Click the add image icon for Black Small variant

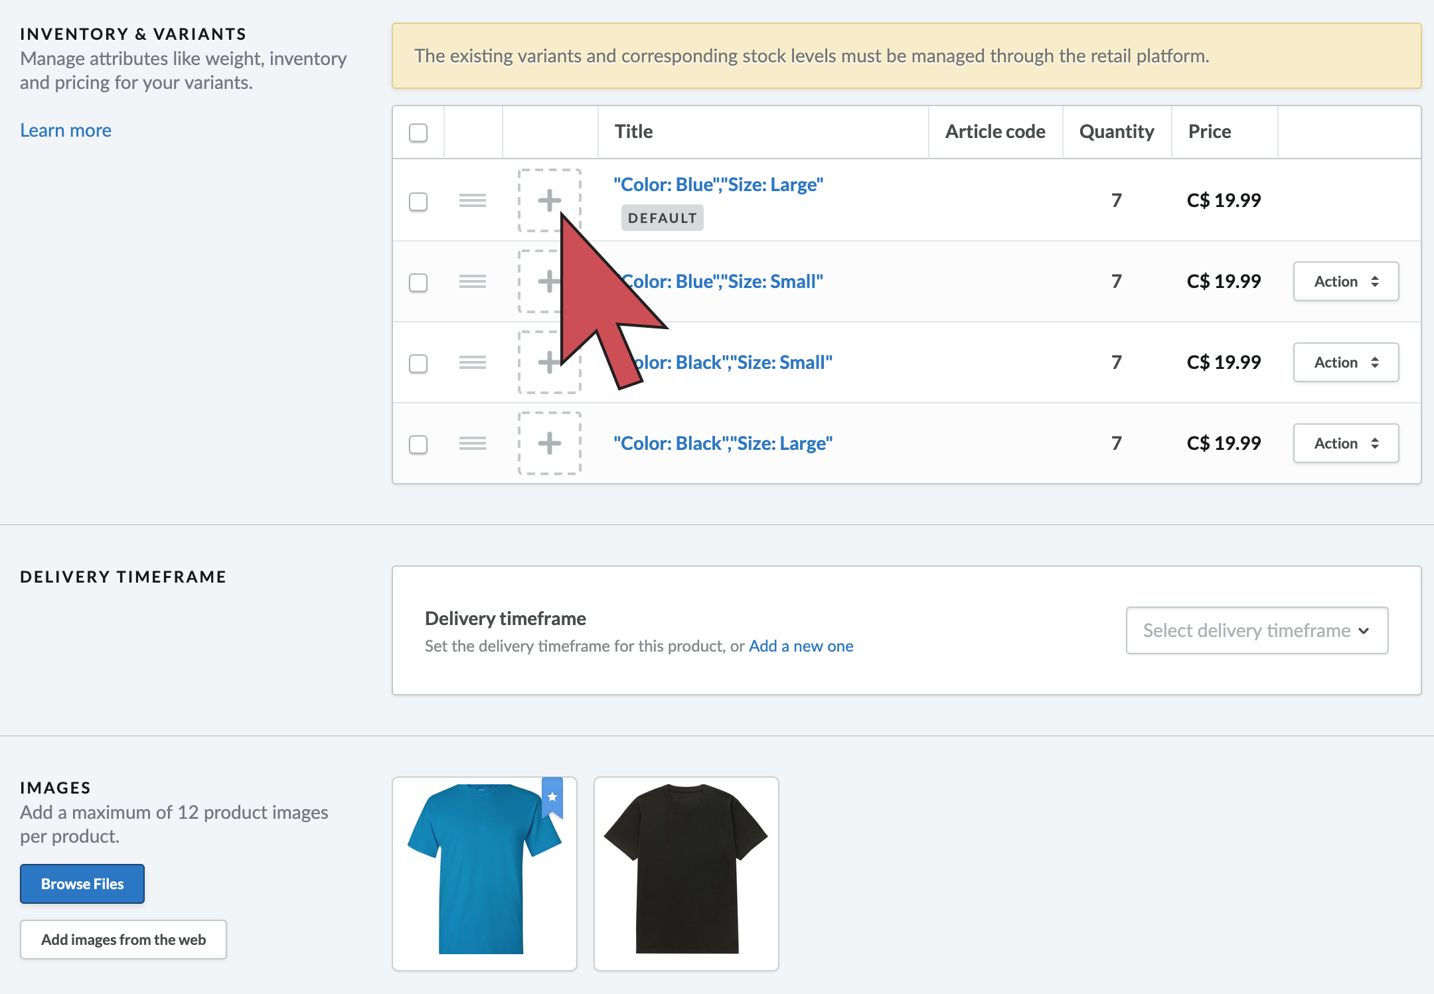tap(549, 362)
